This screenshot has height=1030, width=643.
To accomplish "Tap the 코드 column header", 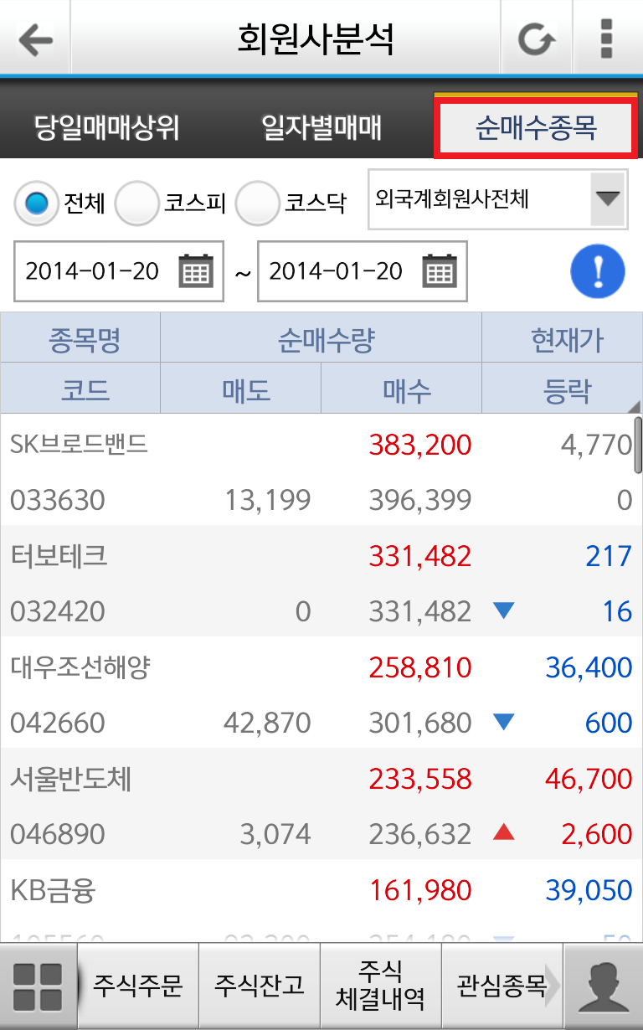I will point(80,389).
